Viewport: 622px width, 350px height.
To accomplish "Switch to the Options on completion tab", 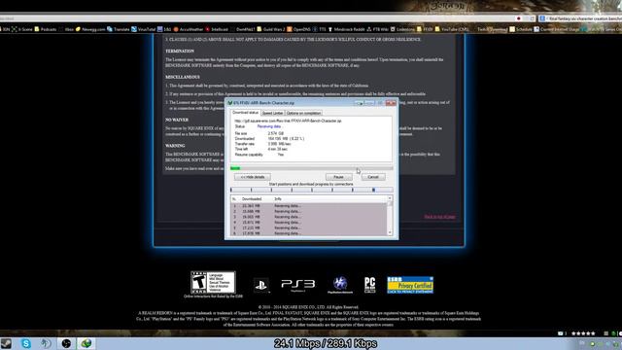I will tap(303, 113).
